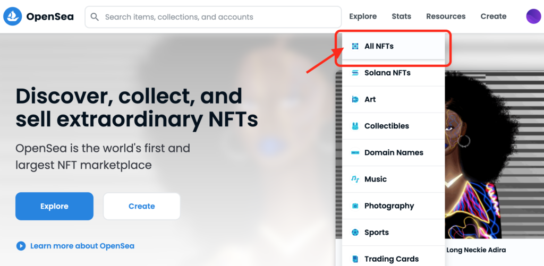
Task: Click the Long Neckie Adira caption
Action: click(x=476, y=250)
